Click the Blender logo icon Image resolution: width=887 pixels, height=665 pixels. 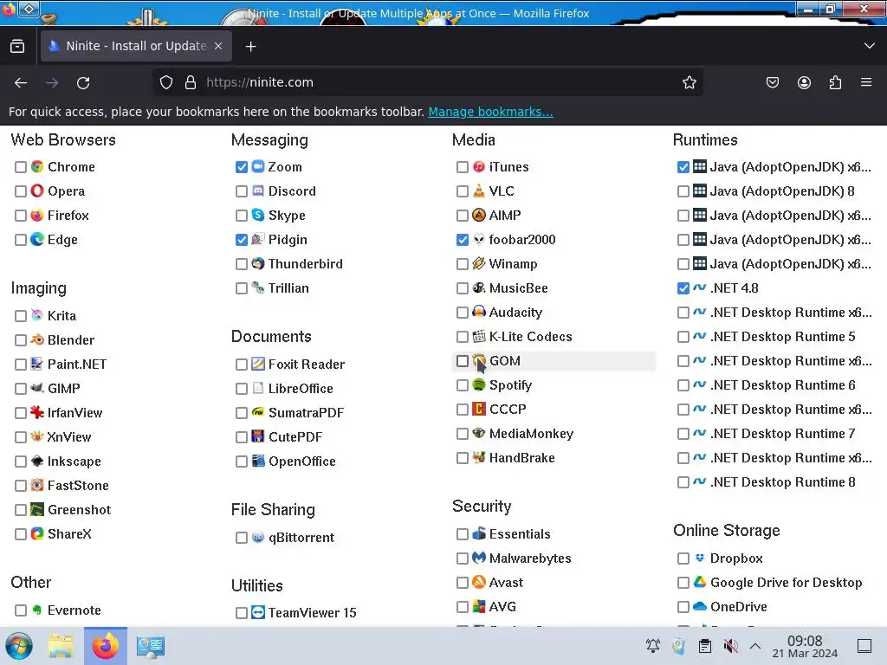[37, 339]
